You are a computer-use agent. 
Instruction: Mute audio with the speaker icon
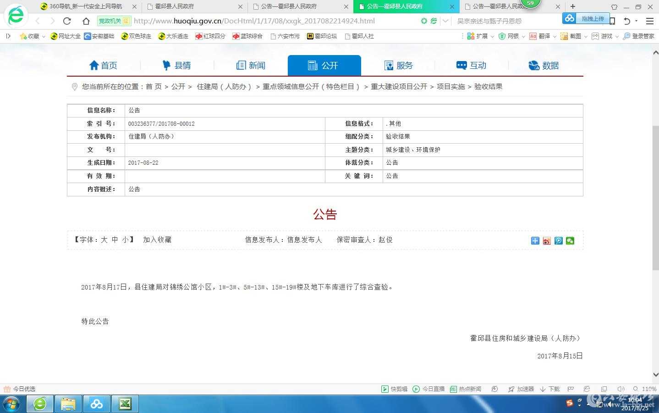[x=621, y=389]
